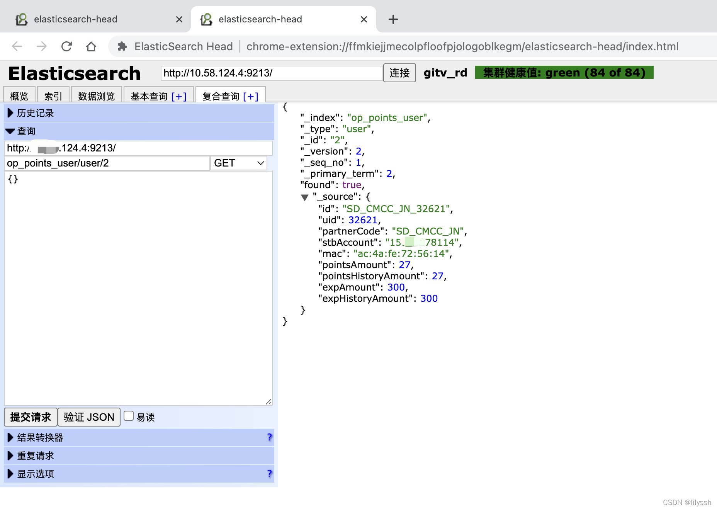Reload the page with refresh icon
The height and width of the screenshot is (510, 717).
[x=66, y=46]
